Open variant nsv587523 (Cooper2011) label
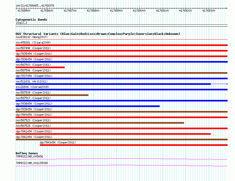 tap(33, 120)
